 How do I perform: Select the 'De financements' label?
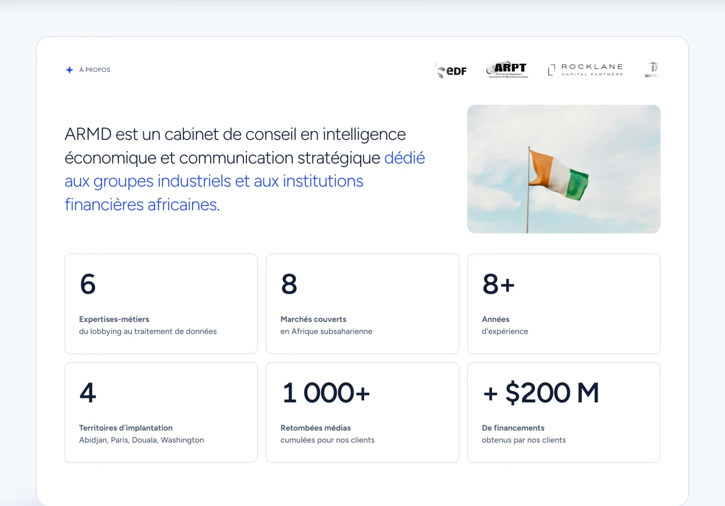pyautogui.click(x=513, y=428)
